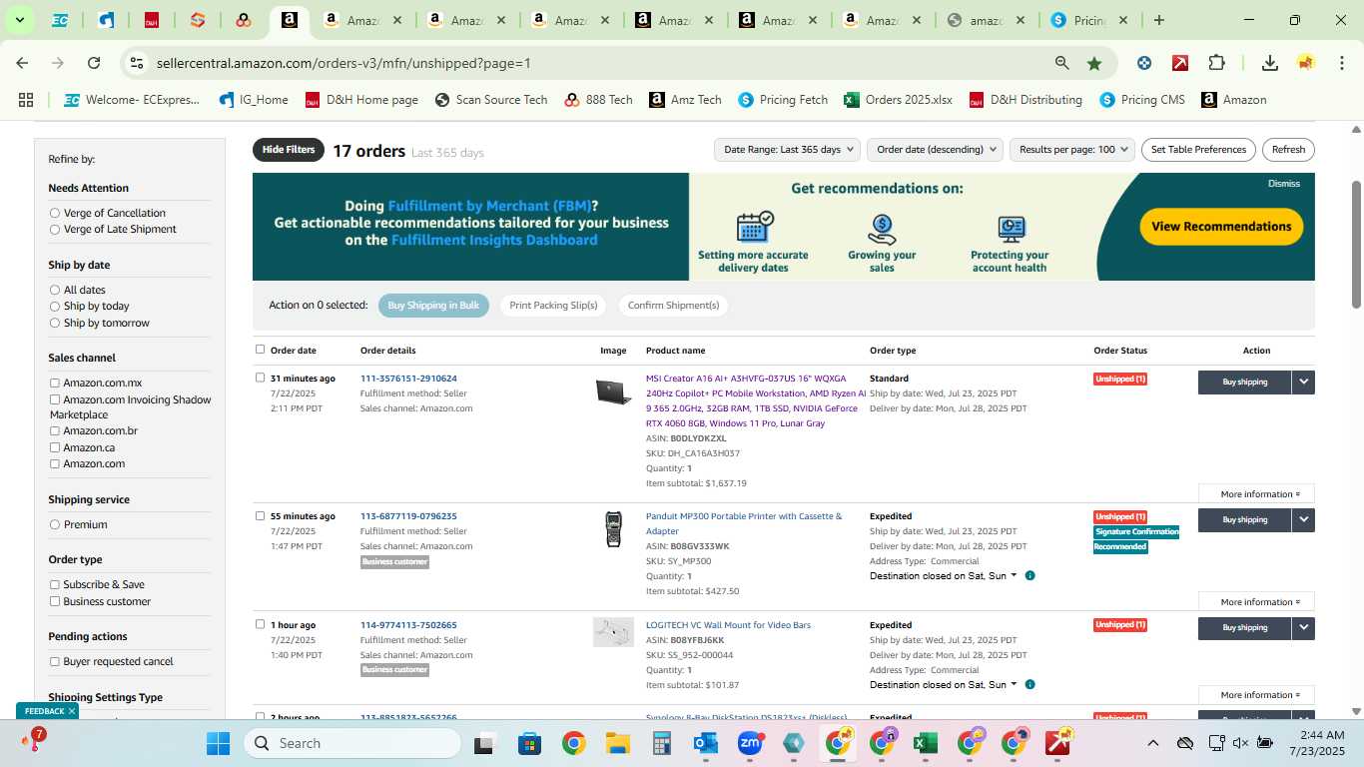Dismiss the FBM recommendations banner
This screenshot has width=1364, height=767.
click(x=1284, y=184)
